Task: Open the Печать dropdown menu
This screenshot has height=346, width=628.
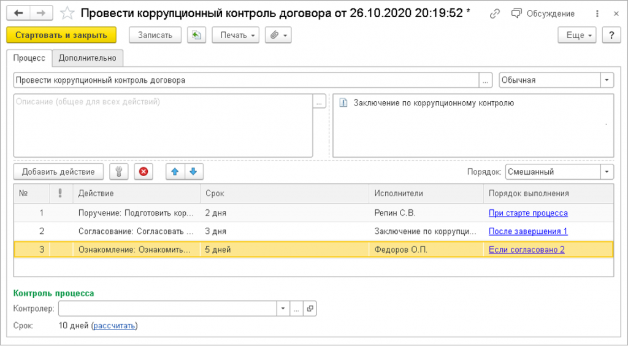Action: tap(235, 36)
